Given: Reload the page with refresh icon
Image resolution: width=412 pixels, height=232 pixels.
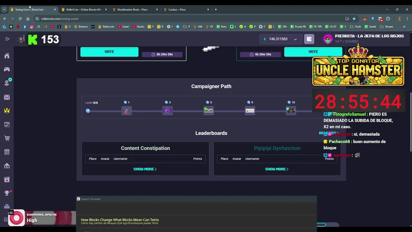Looking at the screenshot, I should [20, 19].
